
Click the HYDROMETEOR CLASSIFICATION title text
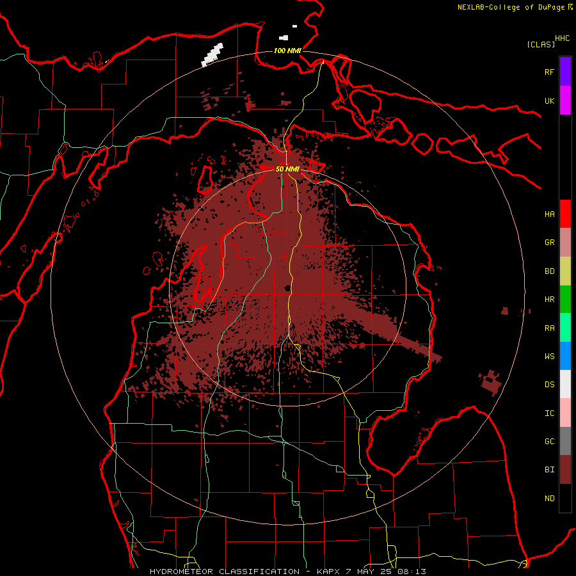click(225, 572)
